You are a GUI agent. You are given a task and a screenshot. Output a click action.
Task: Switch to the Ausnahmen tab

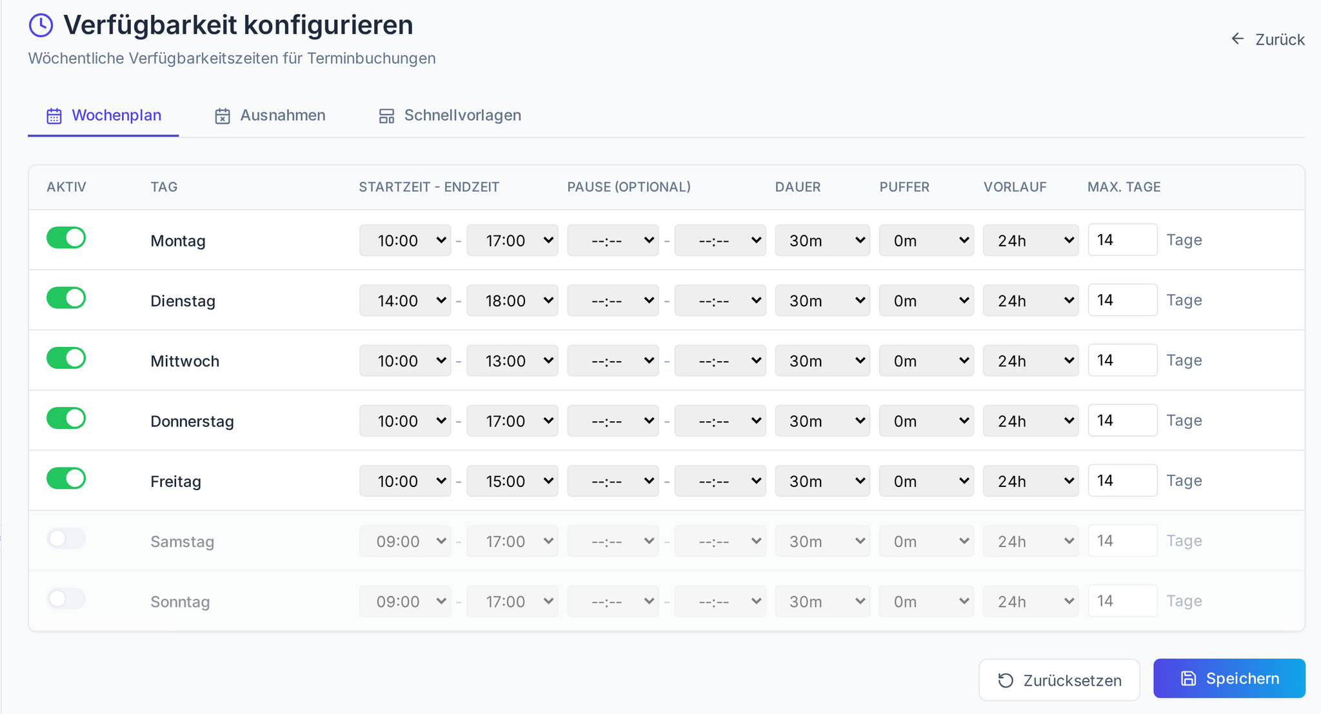[270, 115]
